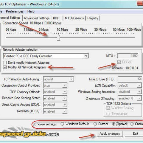
Task: Open the Preferences menu
Action: [x=15, y=11]
